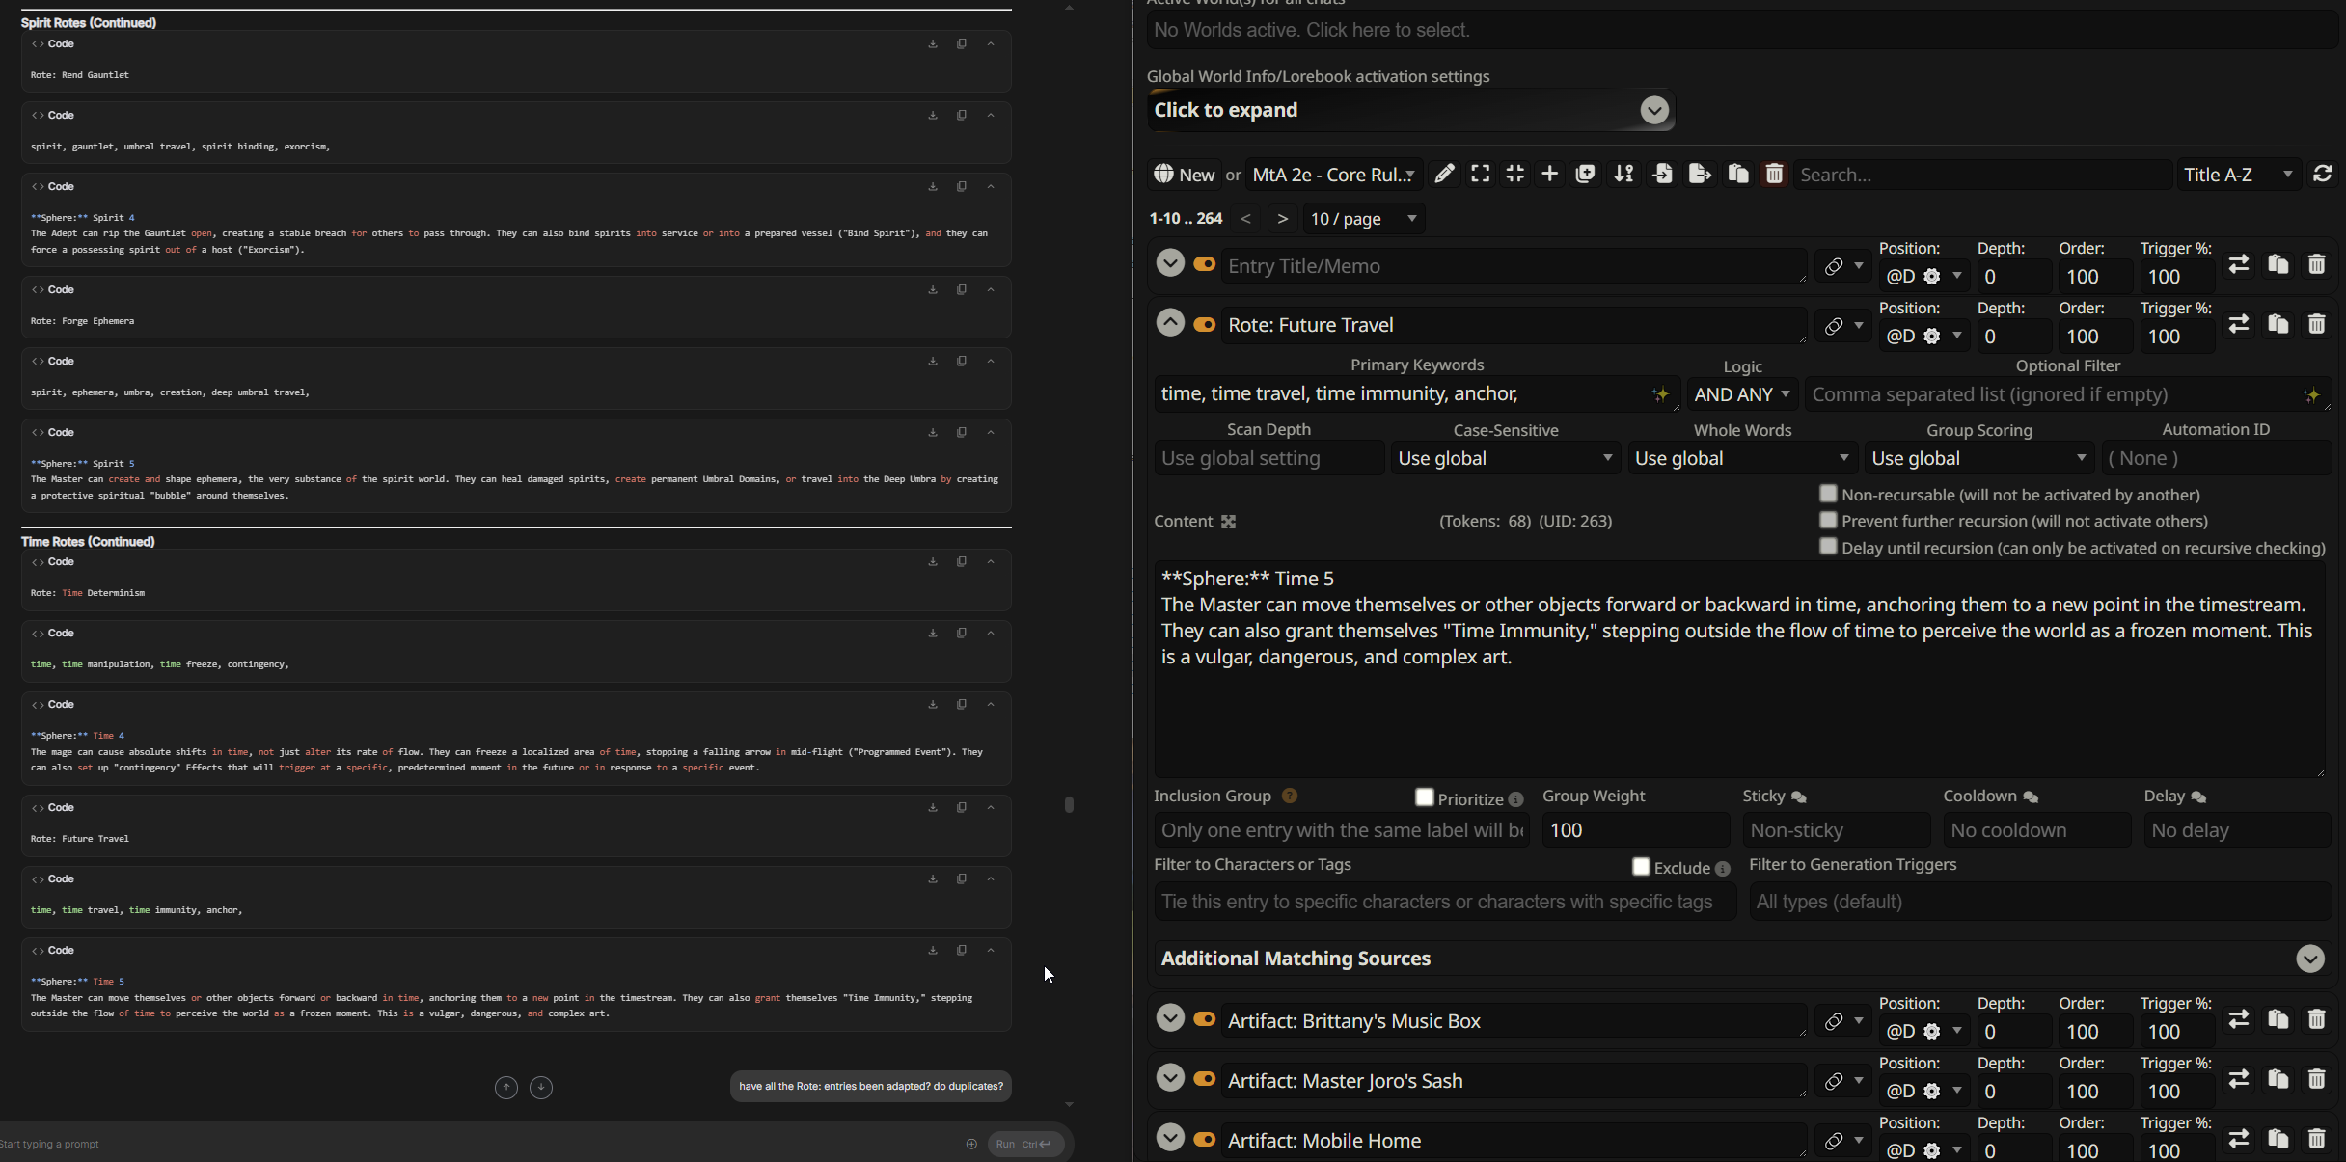2346x1162 pixels.
Task: Collapse the Rote: Time Determinism code block
Action: click(991, 562)
